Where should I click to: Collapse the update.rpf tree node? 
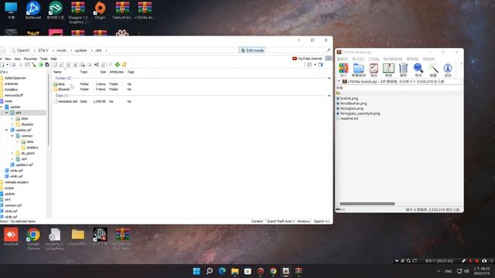click(x=7, y=130)
